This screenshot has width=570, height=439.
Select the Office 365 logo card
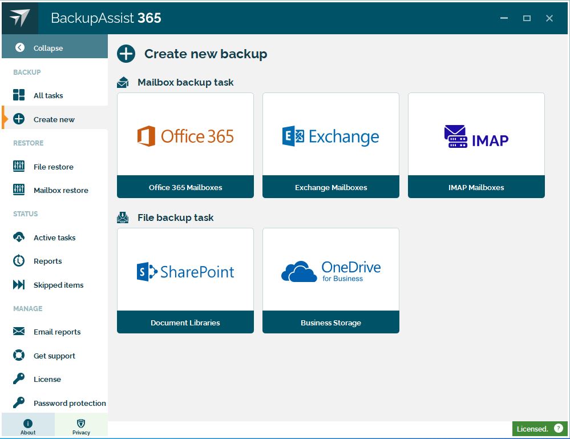(x=185, y=134)
